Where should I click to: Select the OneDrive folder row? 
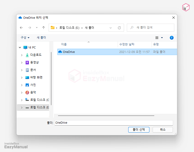[x=117, y=52]
